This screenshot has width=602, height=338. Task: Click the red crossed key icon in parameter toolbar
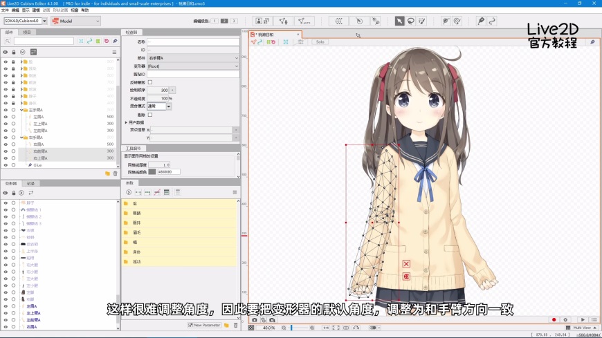[x=157, y=192]
